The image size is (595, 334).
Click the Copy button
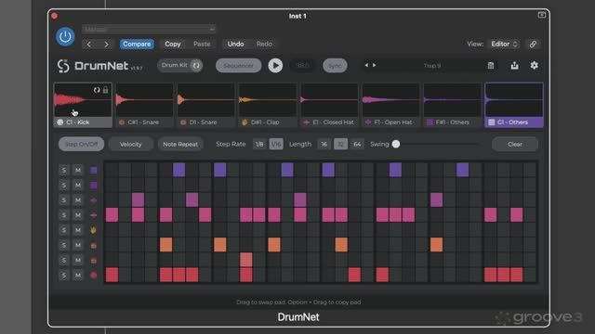click(173, 44)
